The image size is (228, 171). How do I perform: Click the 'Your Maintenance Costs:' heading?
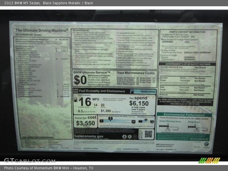point(136,73)
